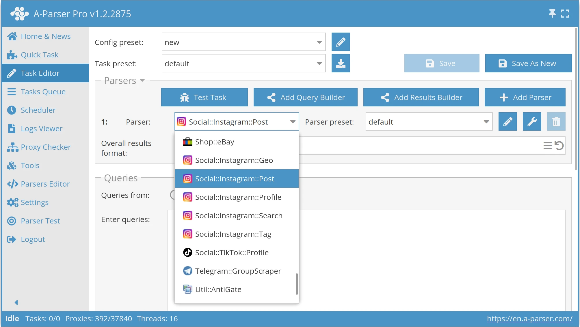Select Social::Instagram::Profile from the parser list

(238, 197)
